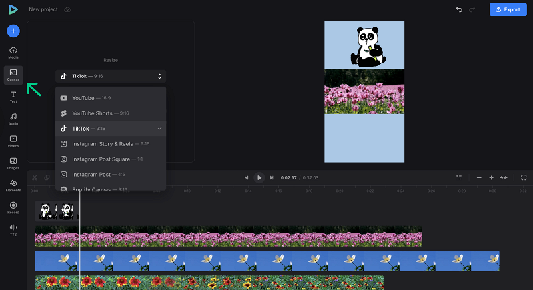
Task: Open the Images library
Action: click(x=13, y=163)
